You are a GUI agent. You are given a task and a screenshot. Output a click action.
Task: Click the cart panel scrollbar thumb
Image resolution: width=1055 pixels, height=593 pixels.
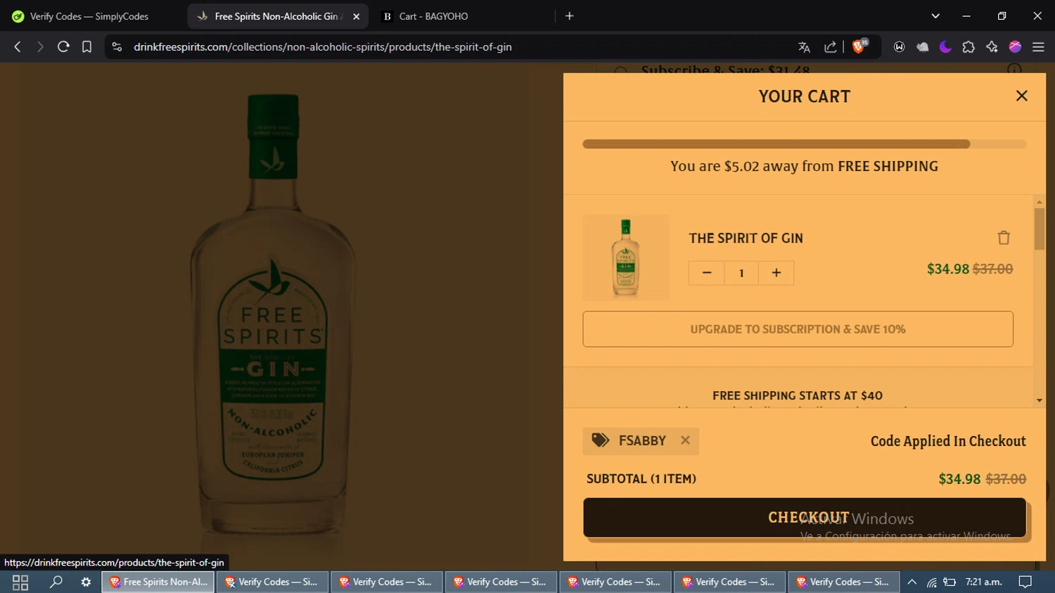(x=1039, y=229)
